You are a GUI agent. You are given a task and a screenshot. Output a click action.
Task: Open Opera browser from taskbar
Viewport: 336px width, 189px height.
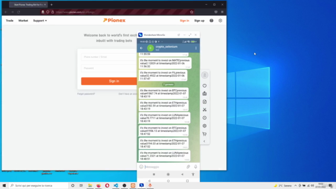pos(107,185)
